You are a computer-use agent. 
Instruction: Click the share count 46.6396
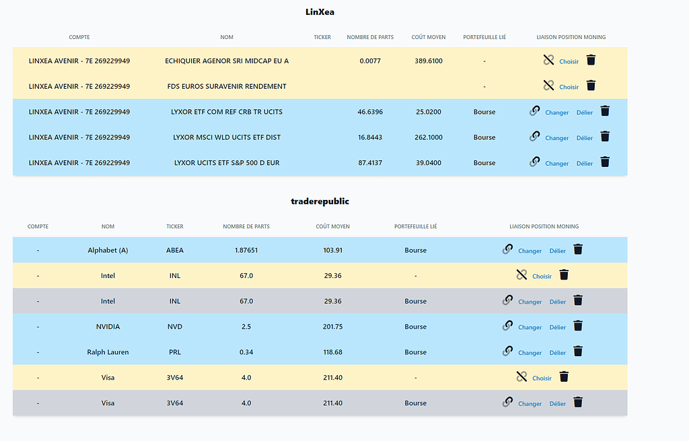point(370,112)
